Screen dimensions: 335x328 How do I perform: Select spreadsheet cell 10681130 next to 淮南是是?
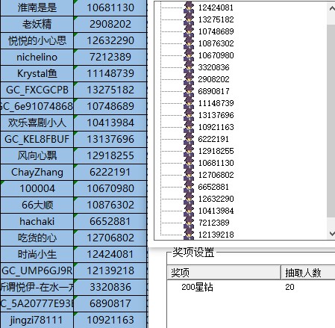[110, 7]
